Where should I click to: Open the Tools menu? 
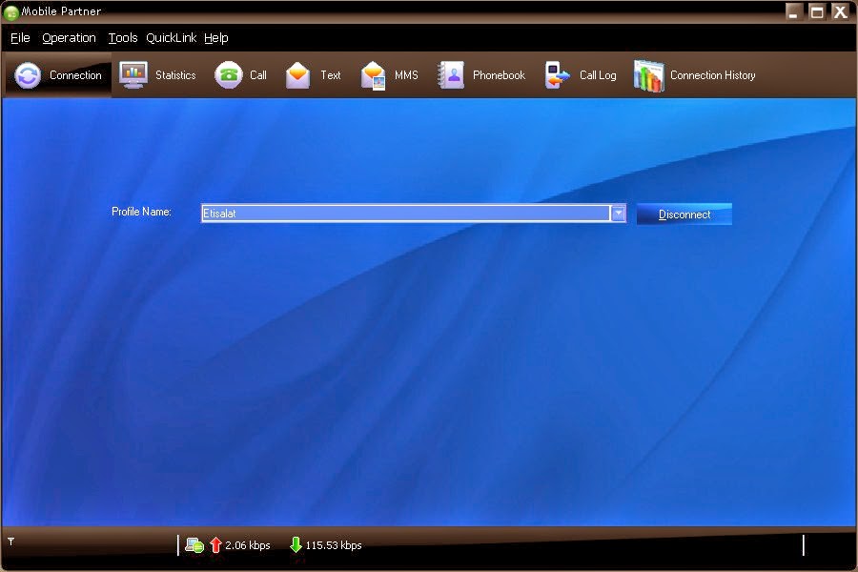[x=123, y=38]
